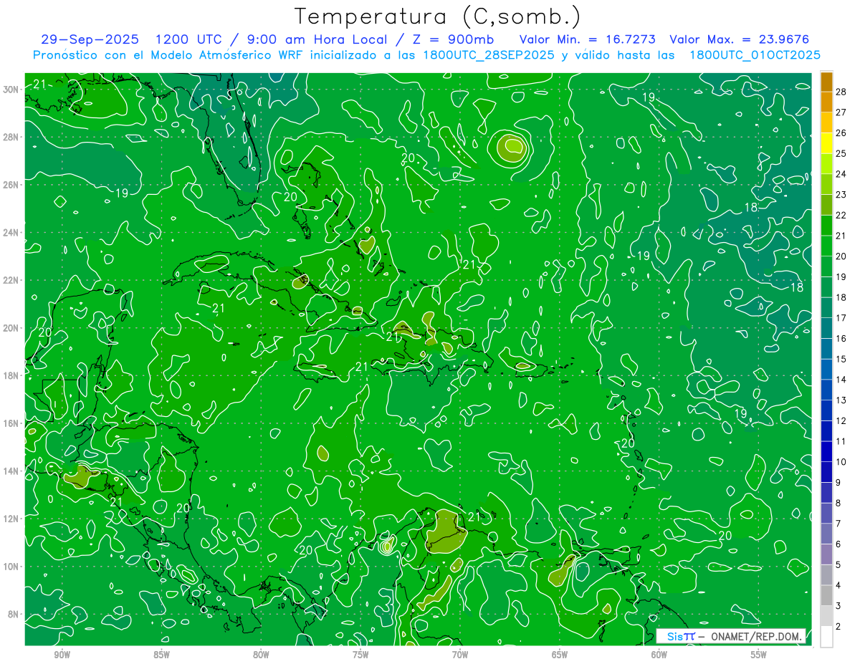Click the "70W" longitude axis label
The height and width of the screenshot is (664, 860).
click(460, 655)
